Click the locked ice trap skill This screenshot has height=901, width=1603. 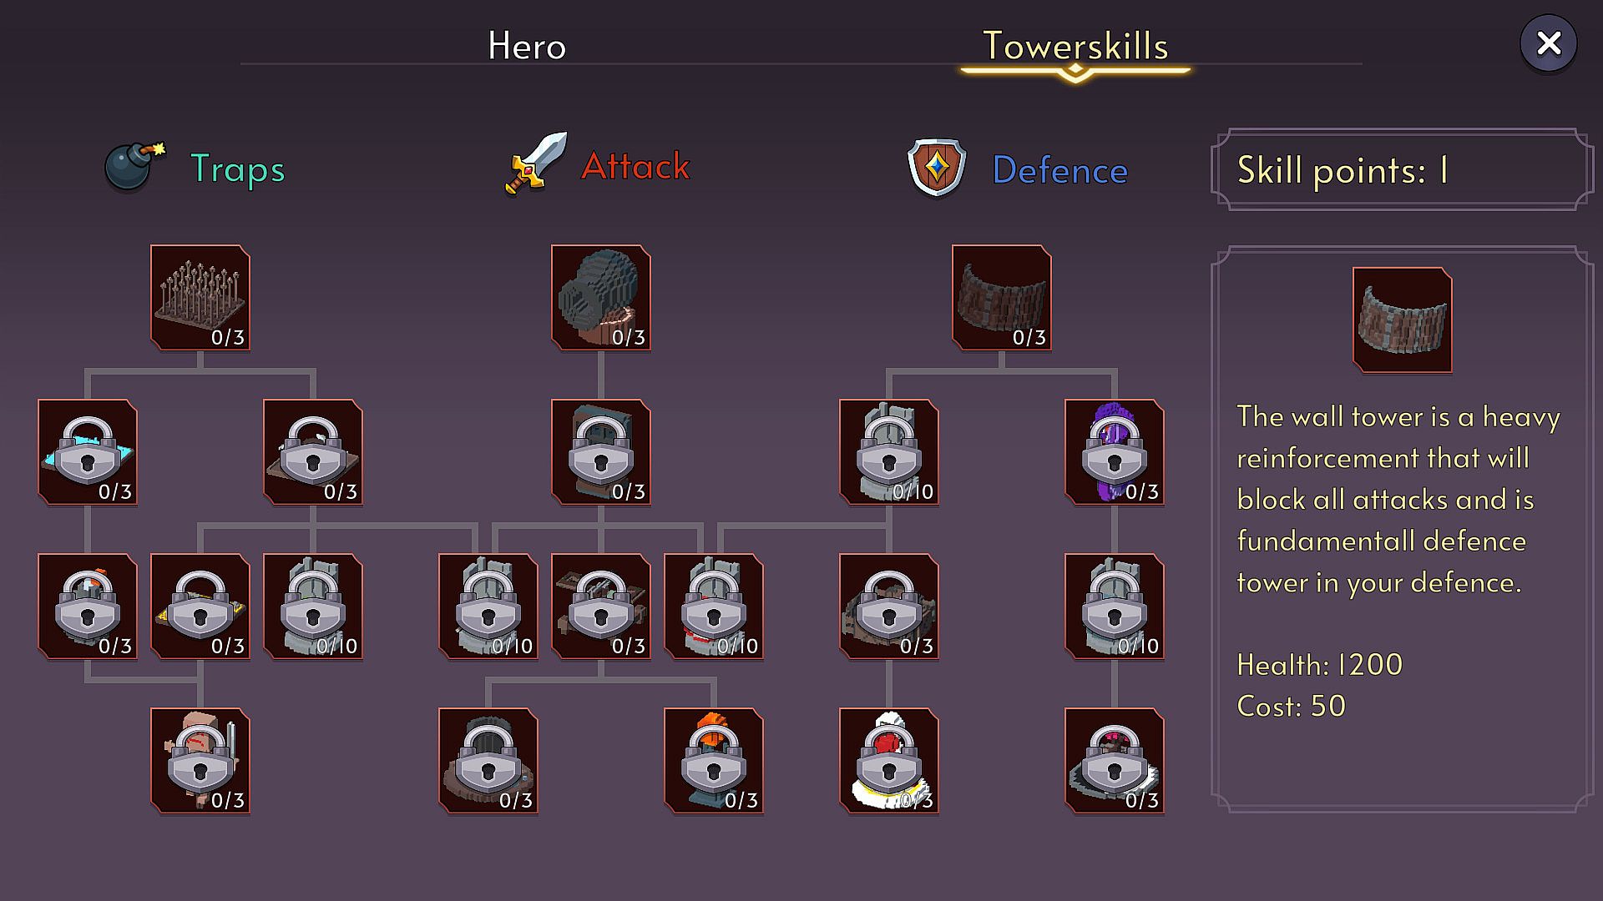pos(88,452)
